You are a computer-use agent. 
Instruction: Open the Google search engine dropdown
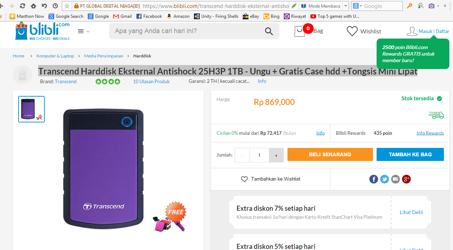click(x=358, y=6)
